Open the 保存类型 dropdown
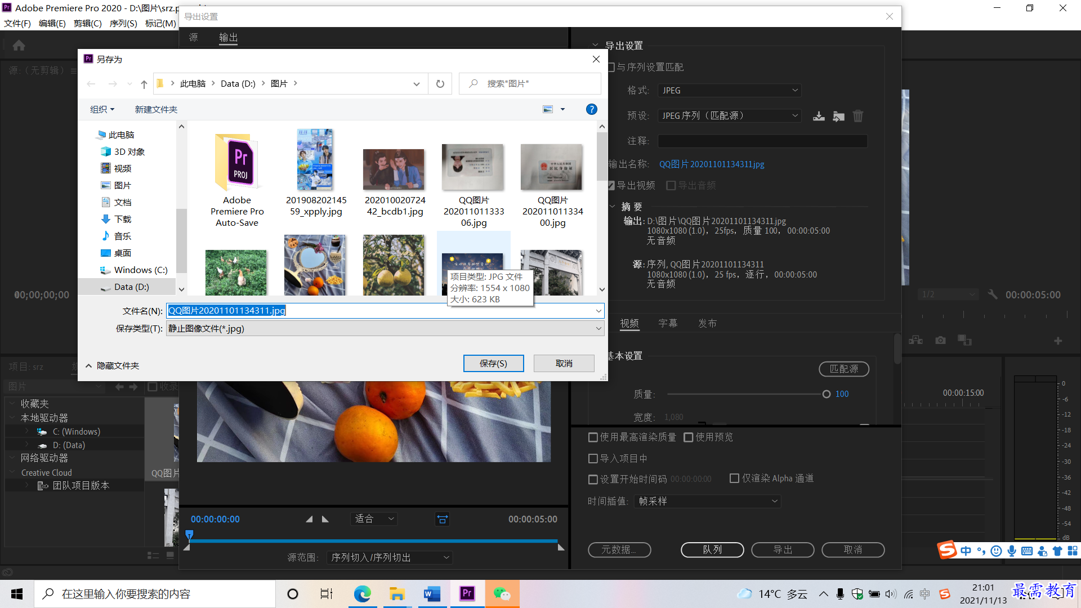 coord(385,328)
